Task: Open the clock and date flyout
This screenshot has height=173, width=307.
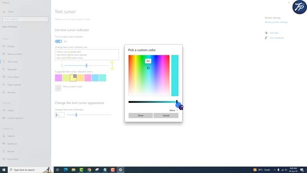Action: click(293, 170)
